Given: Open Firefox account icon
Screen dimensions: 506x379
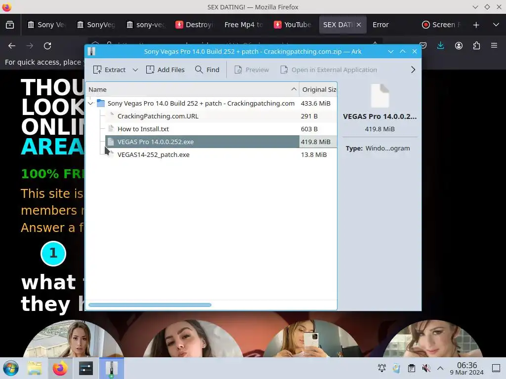Looking at the screenshot, I should pyautogui.click(x=459, y=45).
